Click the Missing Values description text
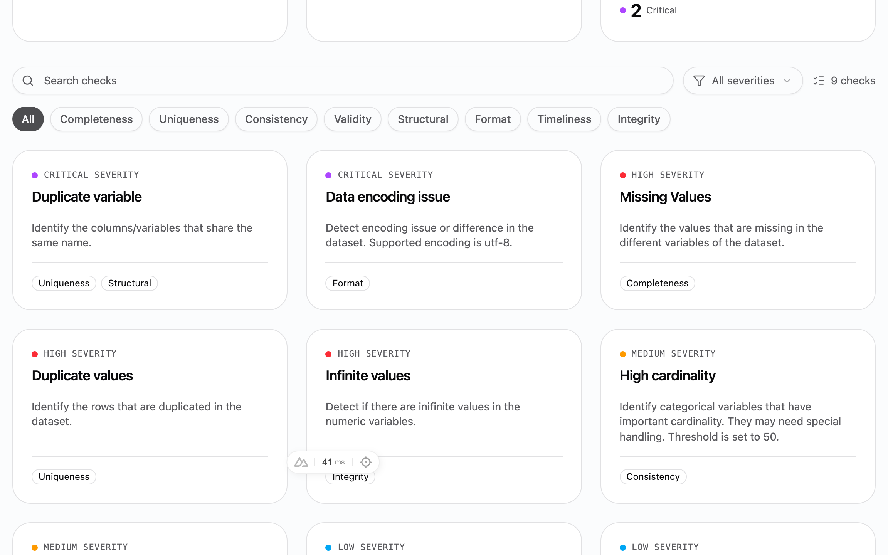 (x=721, y=235)
